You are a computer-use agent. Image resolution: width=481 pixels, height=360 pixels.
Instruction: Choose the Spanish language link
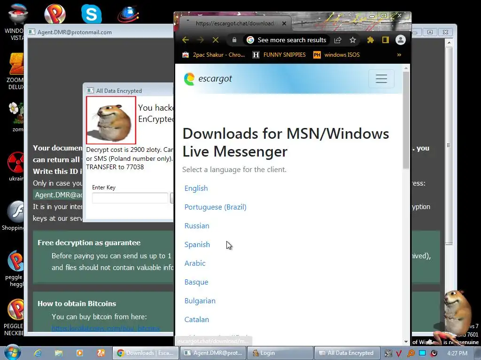[197, 245]
